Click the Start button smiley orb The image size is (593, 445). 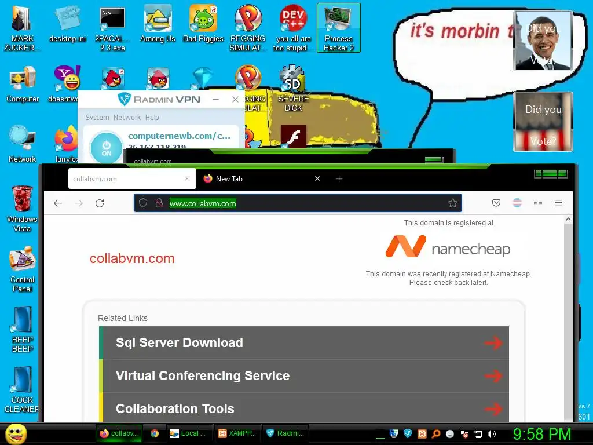coord(16,433)
